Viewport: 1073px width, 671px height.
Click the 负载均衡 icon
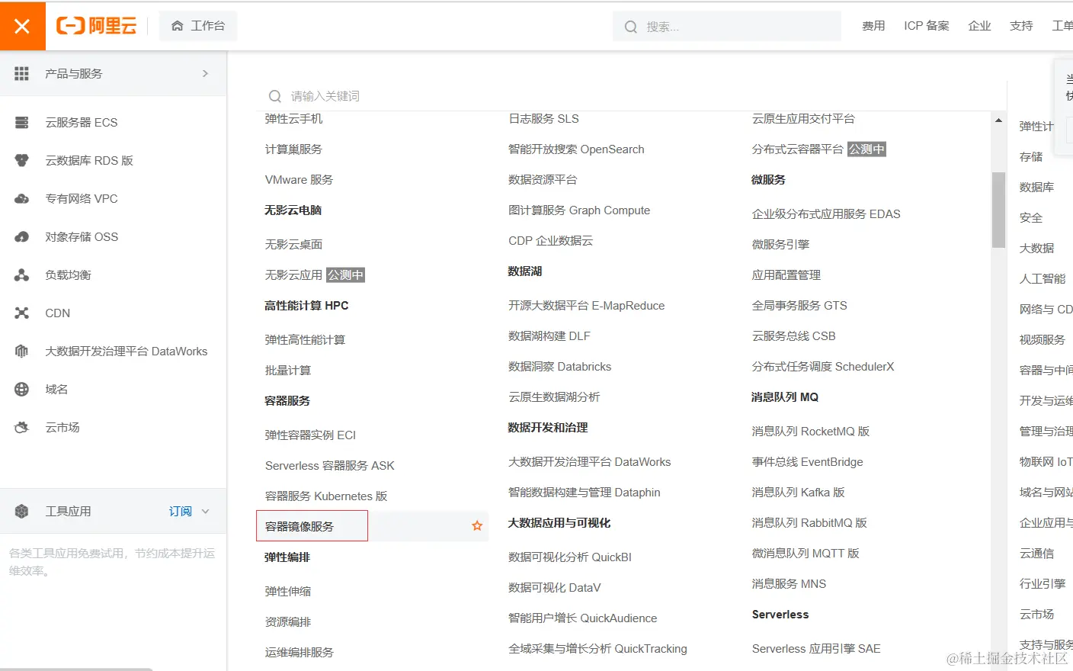[x=21, y=274]
